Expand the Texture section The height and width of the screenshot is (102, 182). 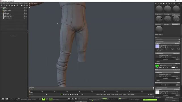pos(156,38)
